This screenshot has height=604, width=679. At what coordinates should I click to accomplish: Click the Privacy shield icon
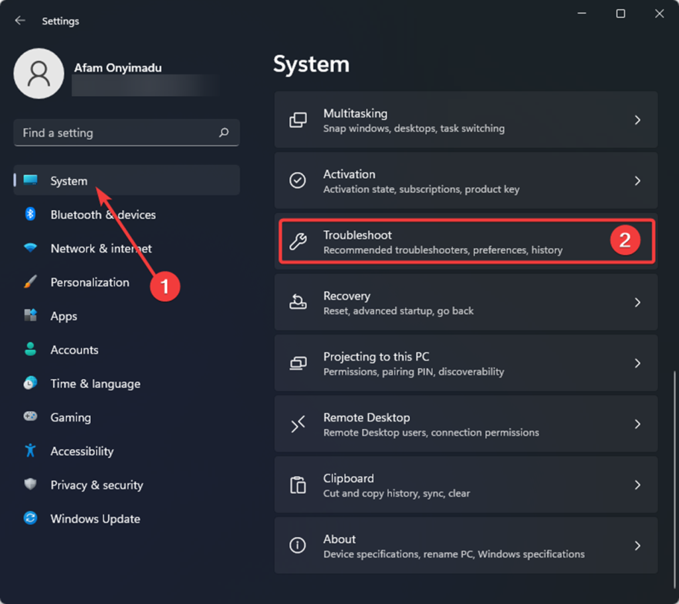tap(31, 484)
